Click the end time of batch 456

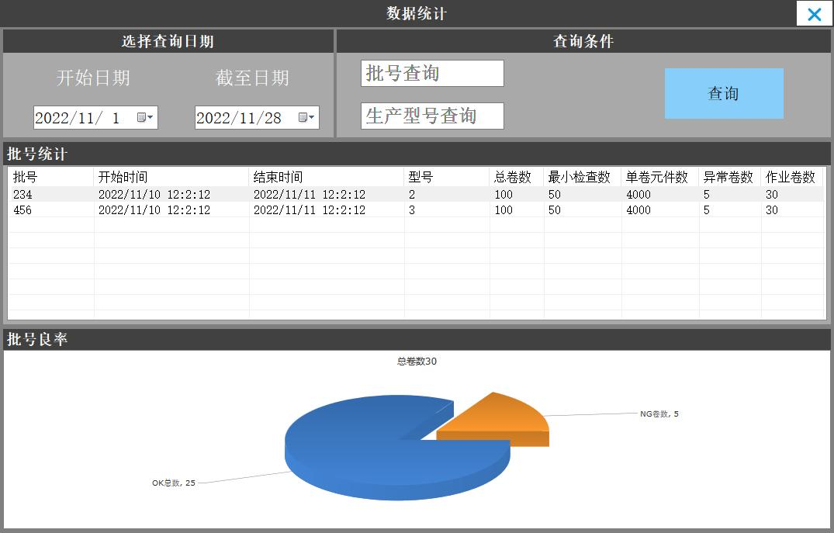click(x=310, y=210)
